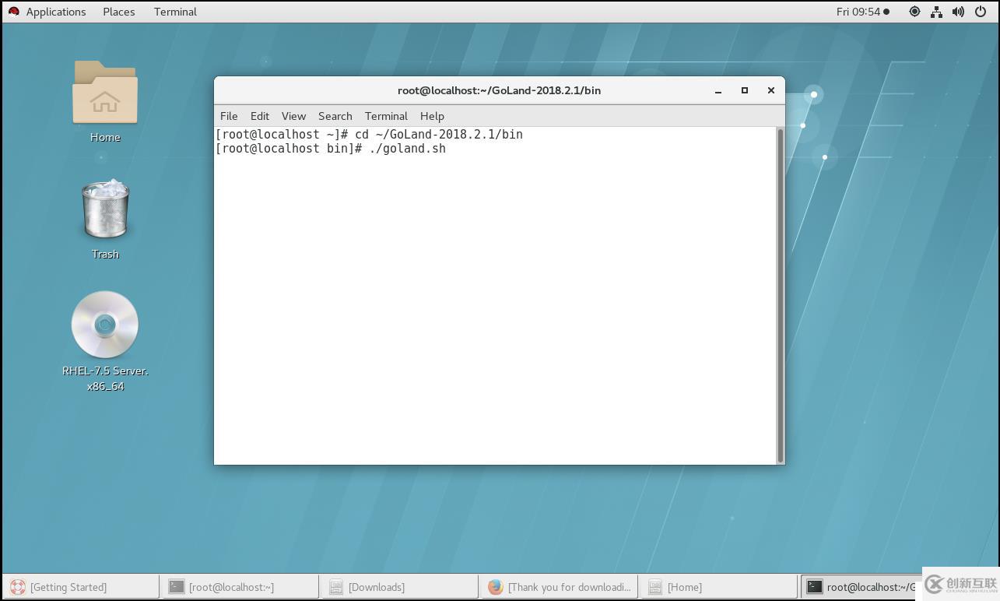
Task: Open the Places menu in top bar
Action: click(119, 12)
